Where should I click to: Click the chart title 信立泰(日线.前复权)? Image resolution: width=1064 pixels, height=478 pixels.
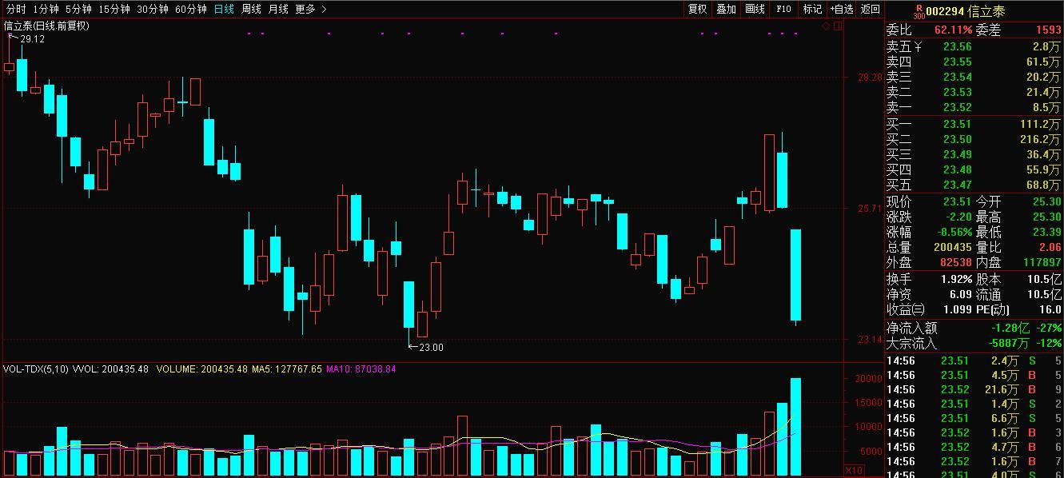pyautogui.click(x=47, y=26)
